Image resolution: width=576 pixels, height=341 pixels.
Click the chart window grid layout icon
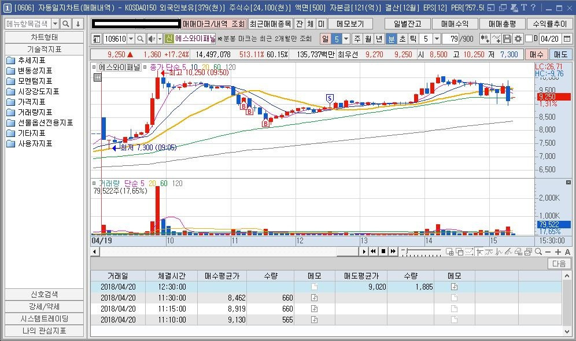(x=449, y=252)
